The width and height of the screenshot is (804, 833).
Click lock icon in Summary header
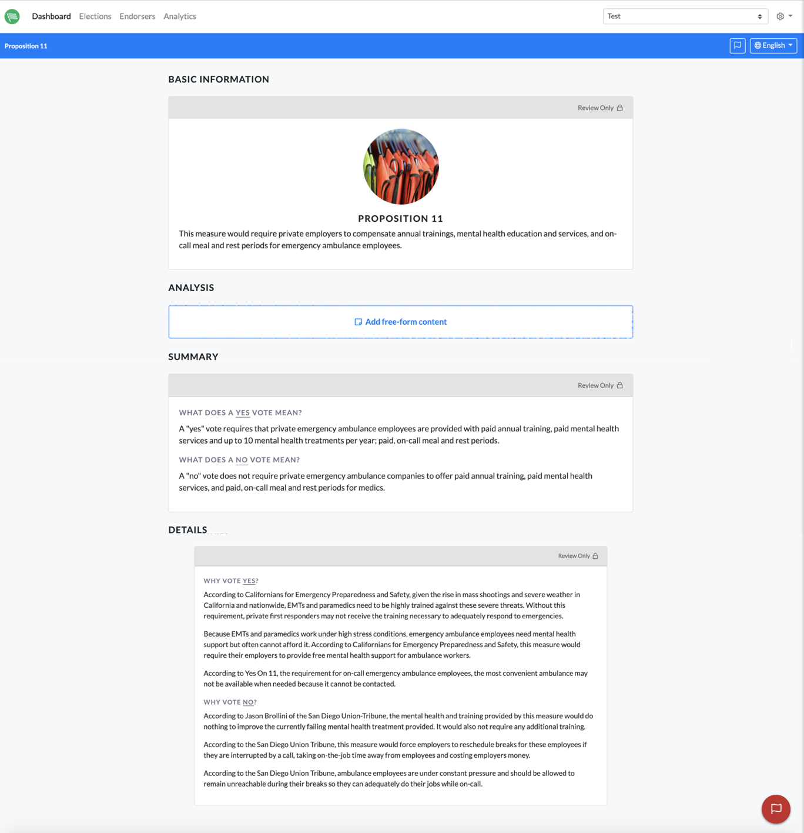coord(620,385)
